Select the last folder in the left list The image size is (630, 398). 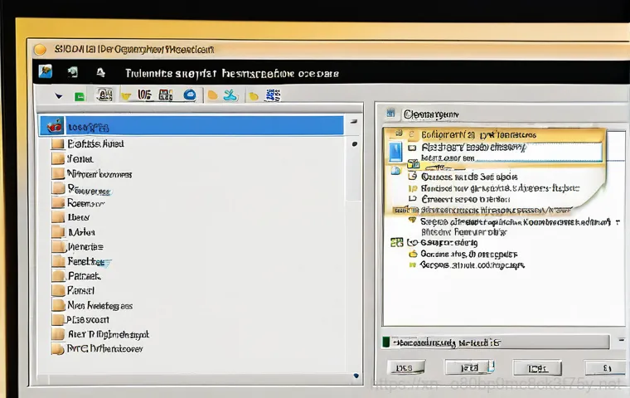coord(58,349)
